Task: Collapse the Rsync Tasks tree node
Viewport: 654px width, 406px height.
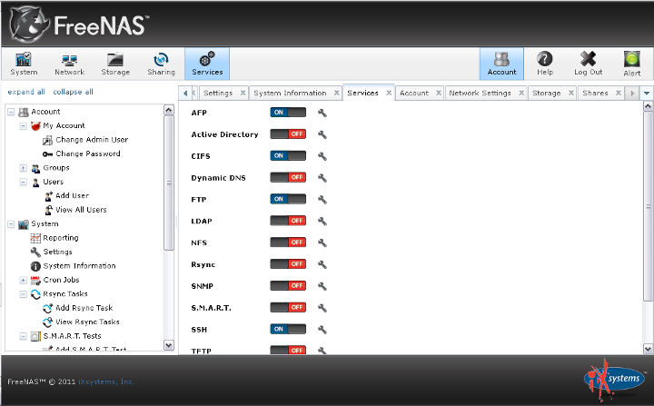Action: coord(24,294)
